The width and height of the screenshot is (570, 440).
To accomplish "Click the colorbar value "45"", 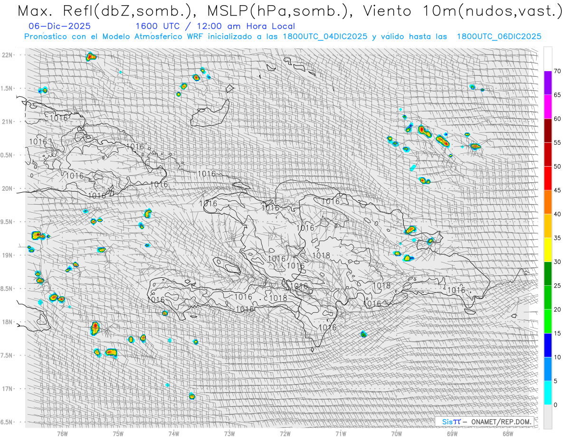I will coord(557,190).
